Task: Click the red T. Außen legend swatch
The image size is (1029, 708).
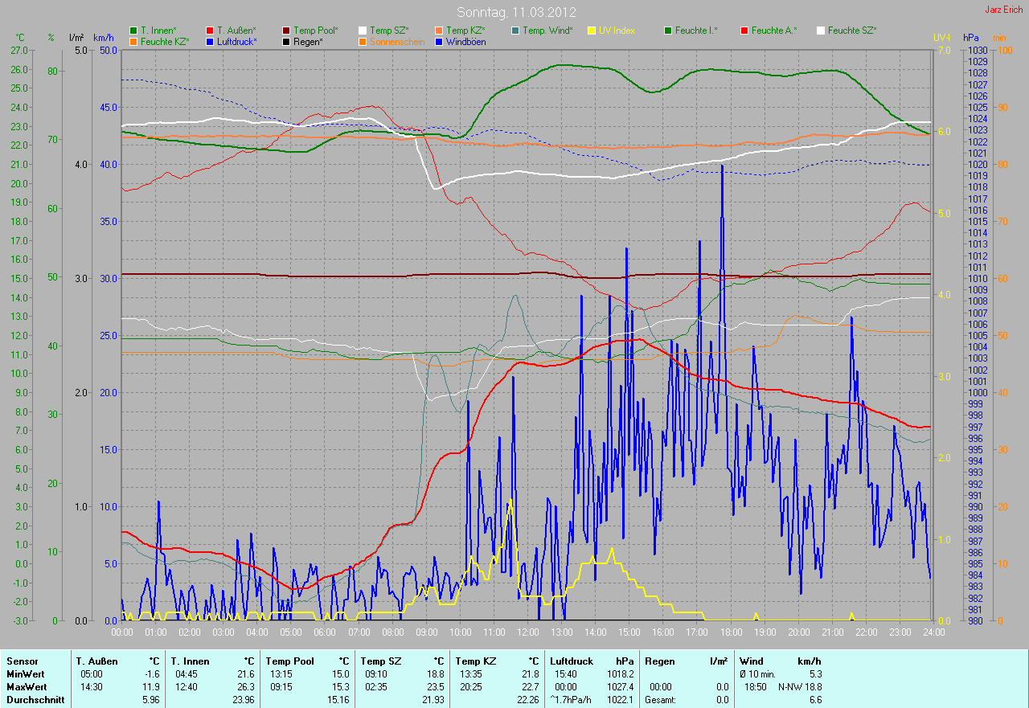Action: point(210,31)
